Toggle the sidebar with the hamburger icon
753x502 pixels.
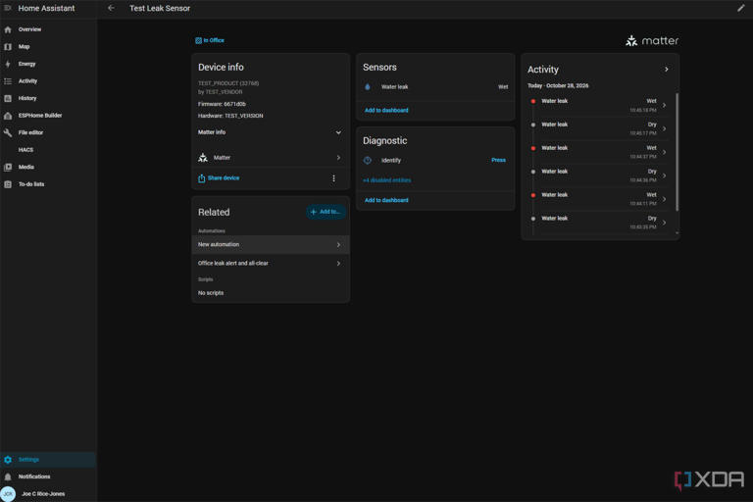point(7,8)
